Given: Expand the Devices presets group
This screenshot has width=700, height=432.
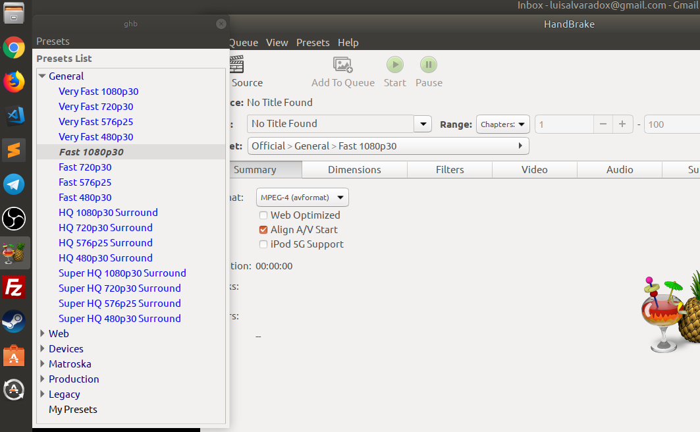Looking at the screenshot, I should pyautogui.click(x=42, y=348).
